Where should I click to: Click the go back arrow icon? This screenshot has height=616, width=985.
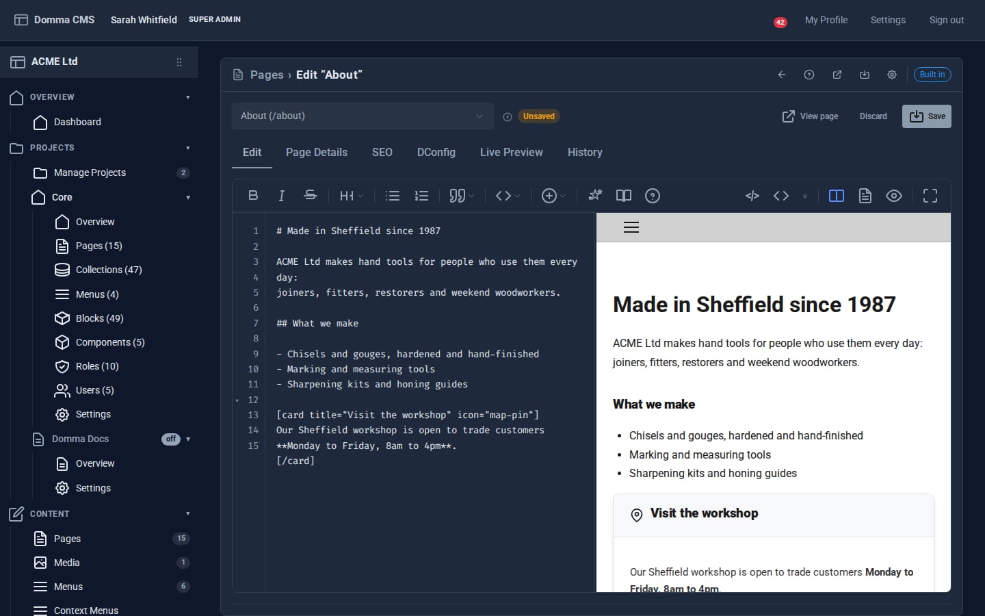[782, 75]
